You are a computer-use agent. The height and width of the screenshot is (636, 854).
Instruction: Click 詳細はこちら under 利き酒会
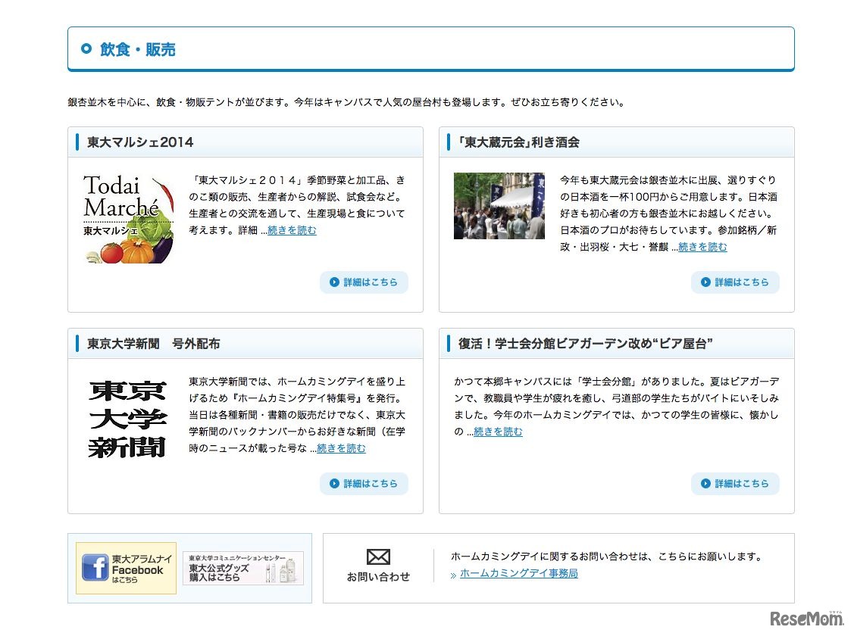tap(735, 282)
